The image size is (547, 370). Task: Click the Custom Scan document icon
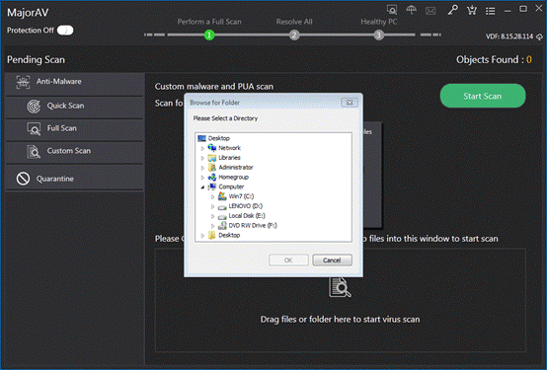tap(34, 151)
